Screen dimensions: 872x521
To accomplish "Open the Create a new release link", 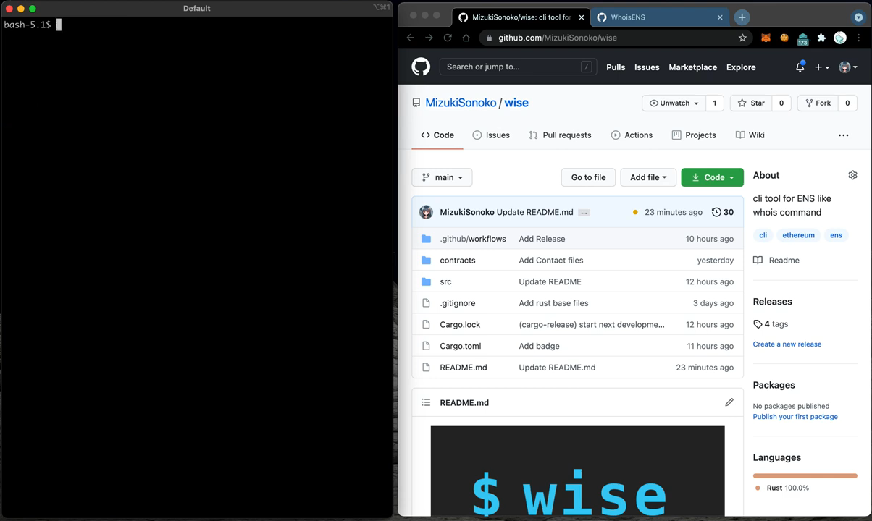I will (787, 344).
